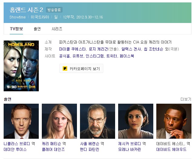196x159 pixels.
Task: Expand cast list with 더보기
Action: (x=186, y=99)
